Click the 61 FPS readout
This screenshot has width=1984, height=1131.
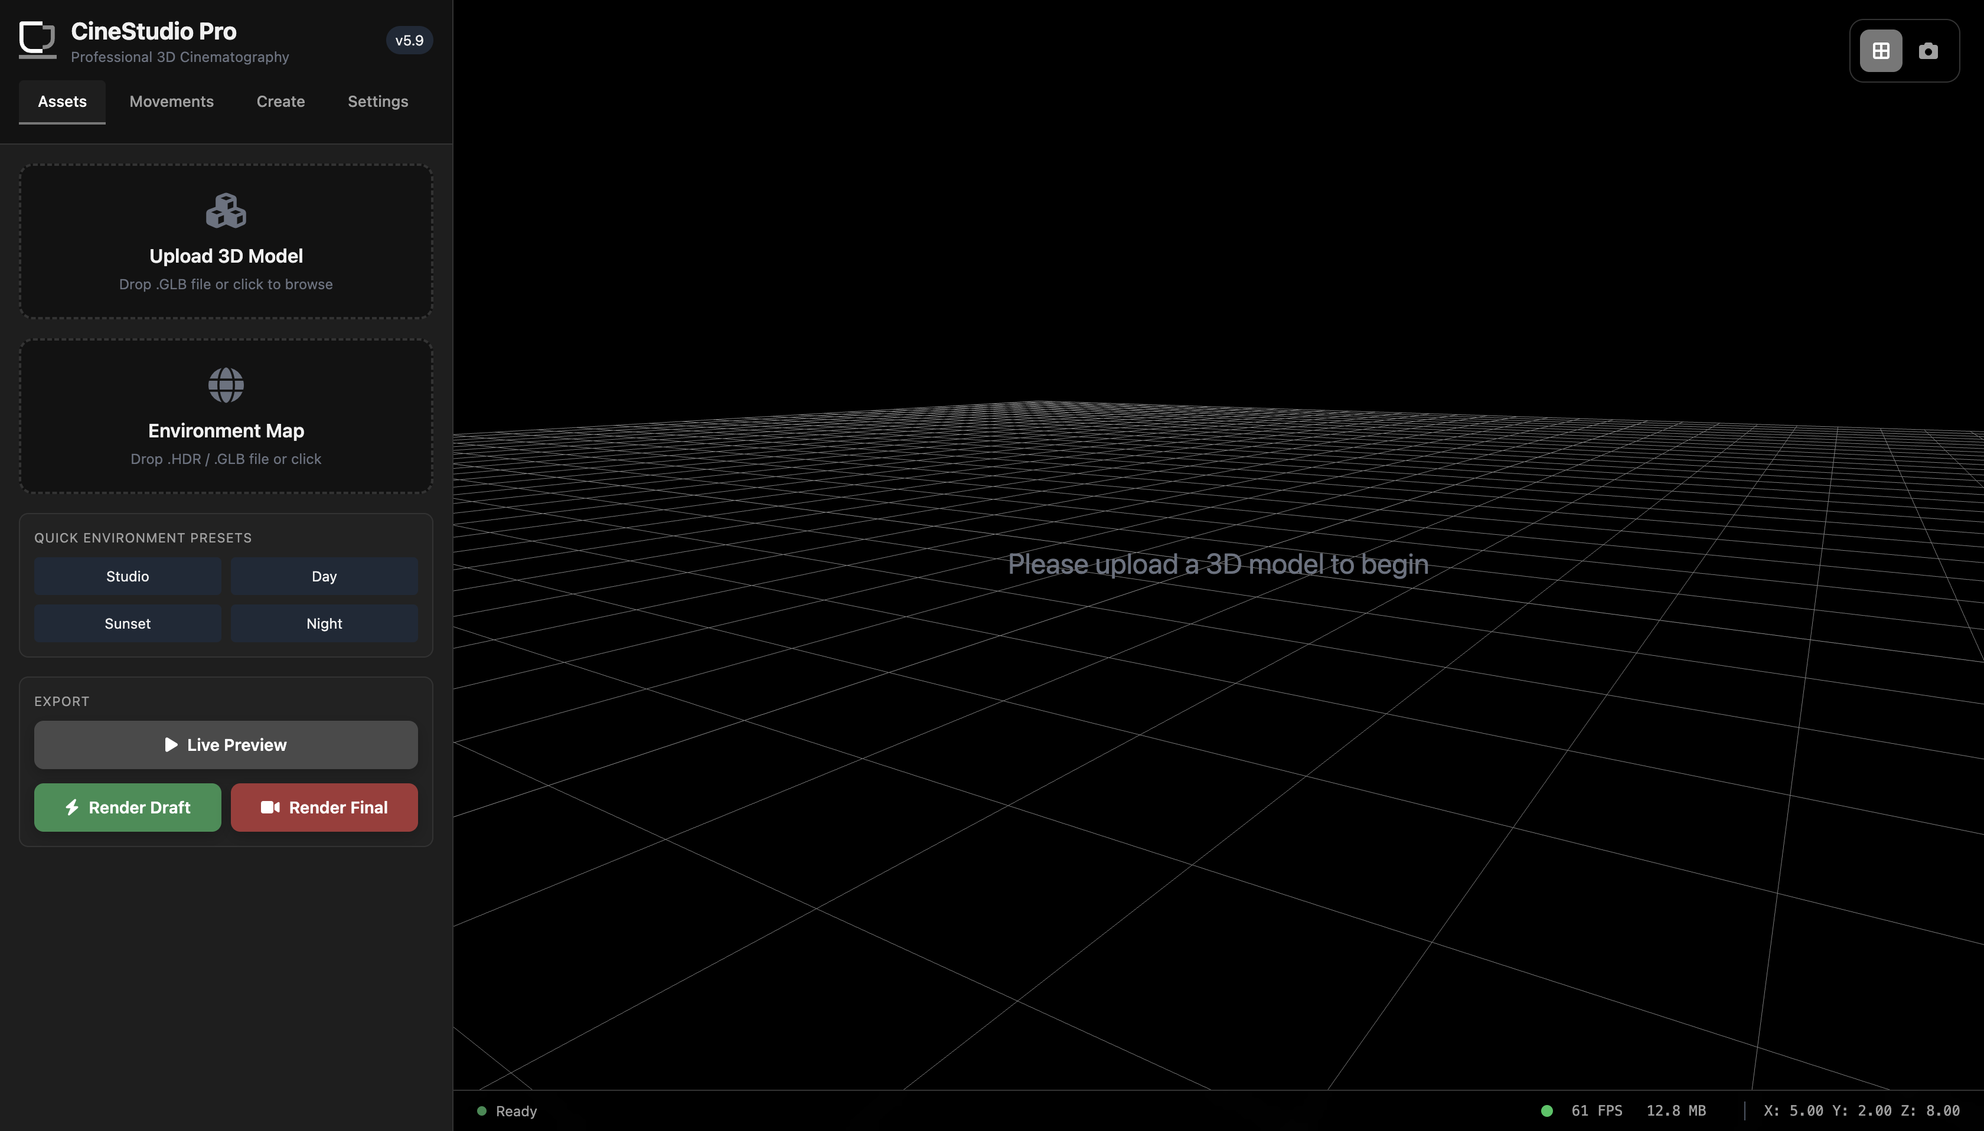(x=1597, y=1111)
